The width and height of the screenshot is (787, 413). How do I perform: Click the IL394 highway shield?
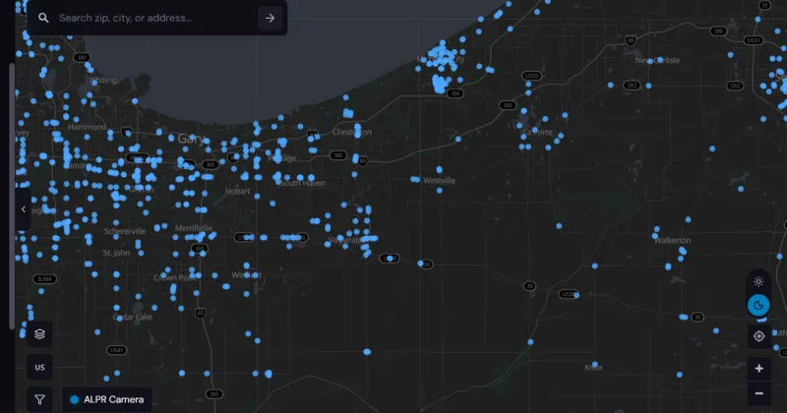(44, 279)
